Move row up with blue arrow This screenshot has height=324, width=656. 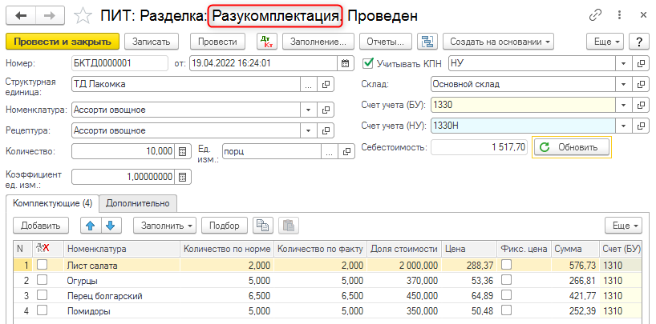point(91,226)
